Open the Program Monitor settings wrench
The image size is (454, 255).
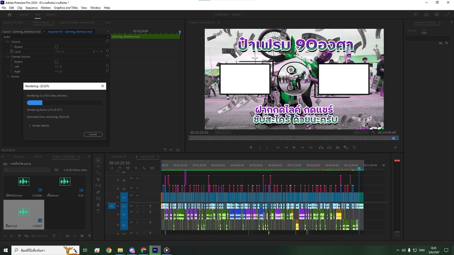[373, 132]
